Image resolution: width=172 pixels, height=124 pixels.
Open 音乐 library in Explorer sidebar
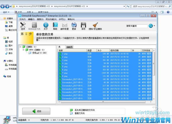pyautogui.click(x=9, y=53)
